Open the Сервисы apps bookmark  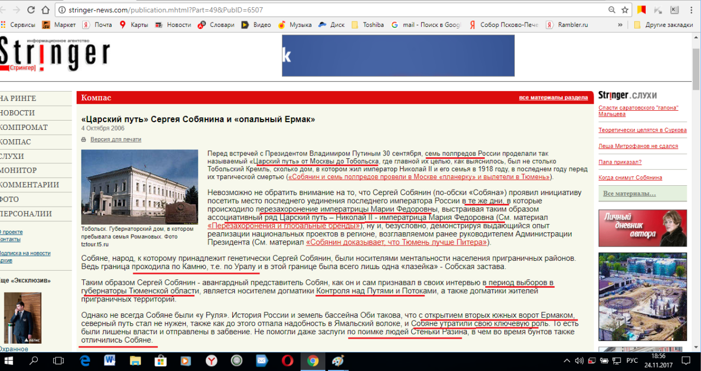point(18,25)
